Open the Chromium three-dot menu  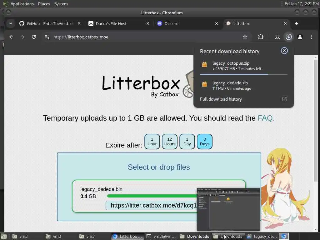tap(311, 37)
